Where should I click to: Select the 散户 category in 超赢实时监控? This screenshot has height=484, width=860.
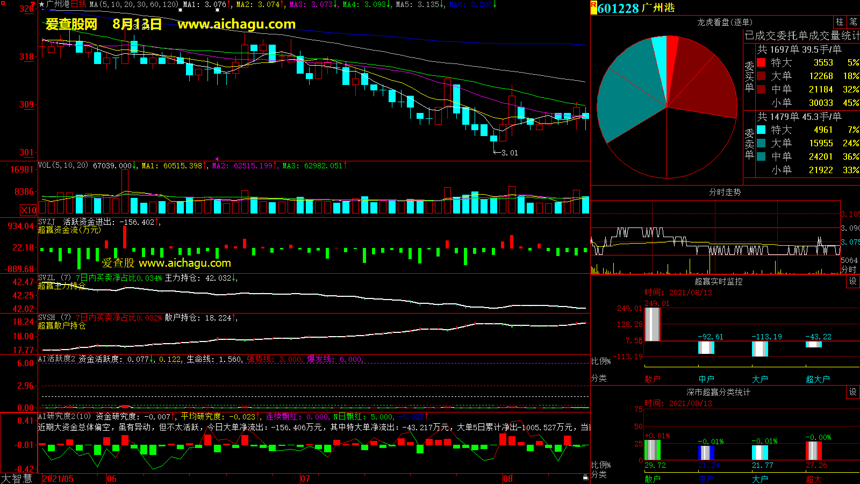tap(652, 379)
